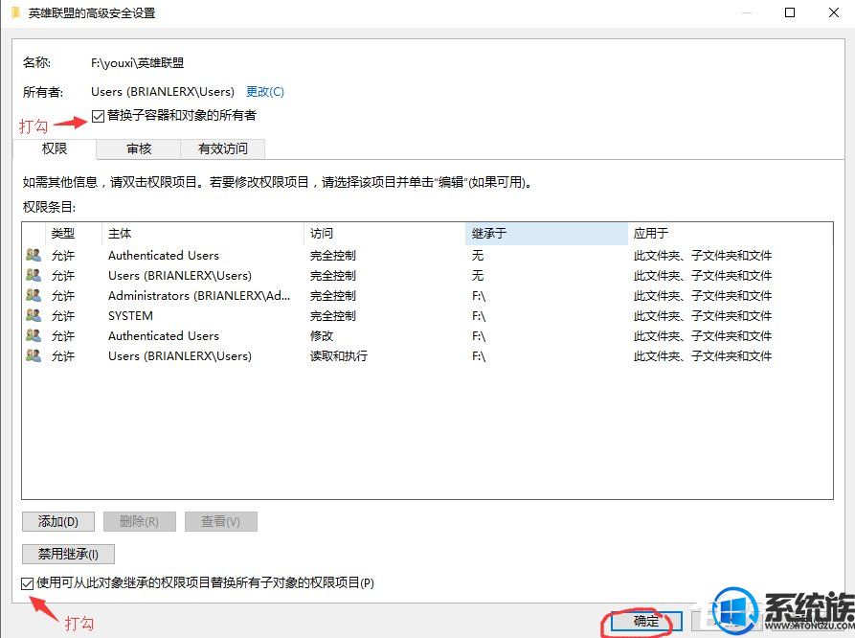855x638 pixels.
Task: Click the 查看(V) button
Action: coord(220,522)
